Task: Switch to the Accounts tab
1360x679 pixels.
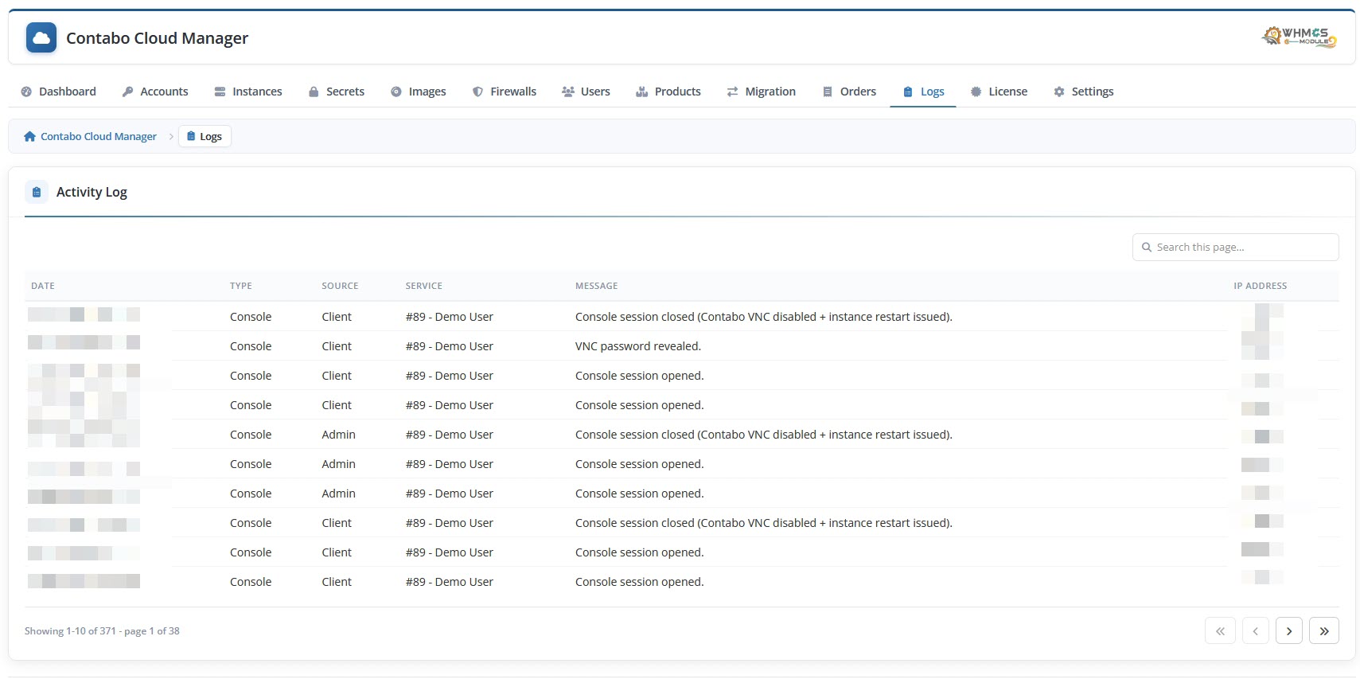Action: 155,92
